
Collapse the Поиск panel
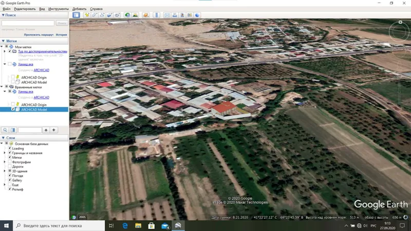click(3, 15)
